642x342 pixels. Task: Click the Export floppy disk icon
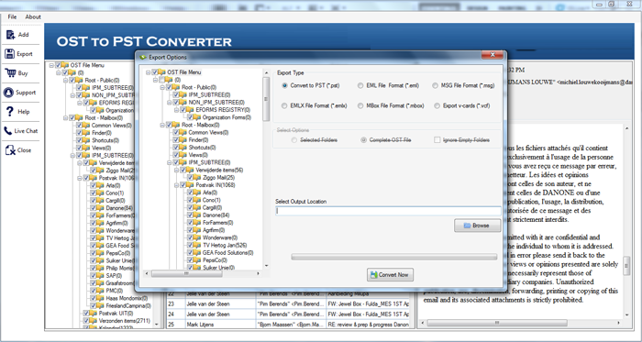tap(10, 53)
